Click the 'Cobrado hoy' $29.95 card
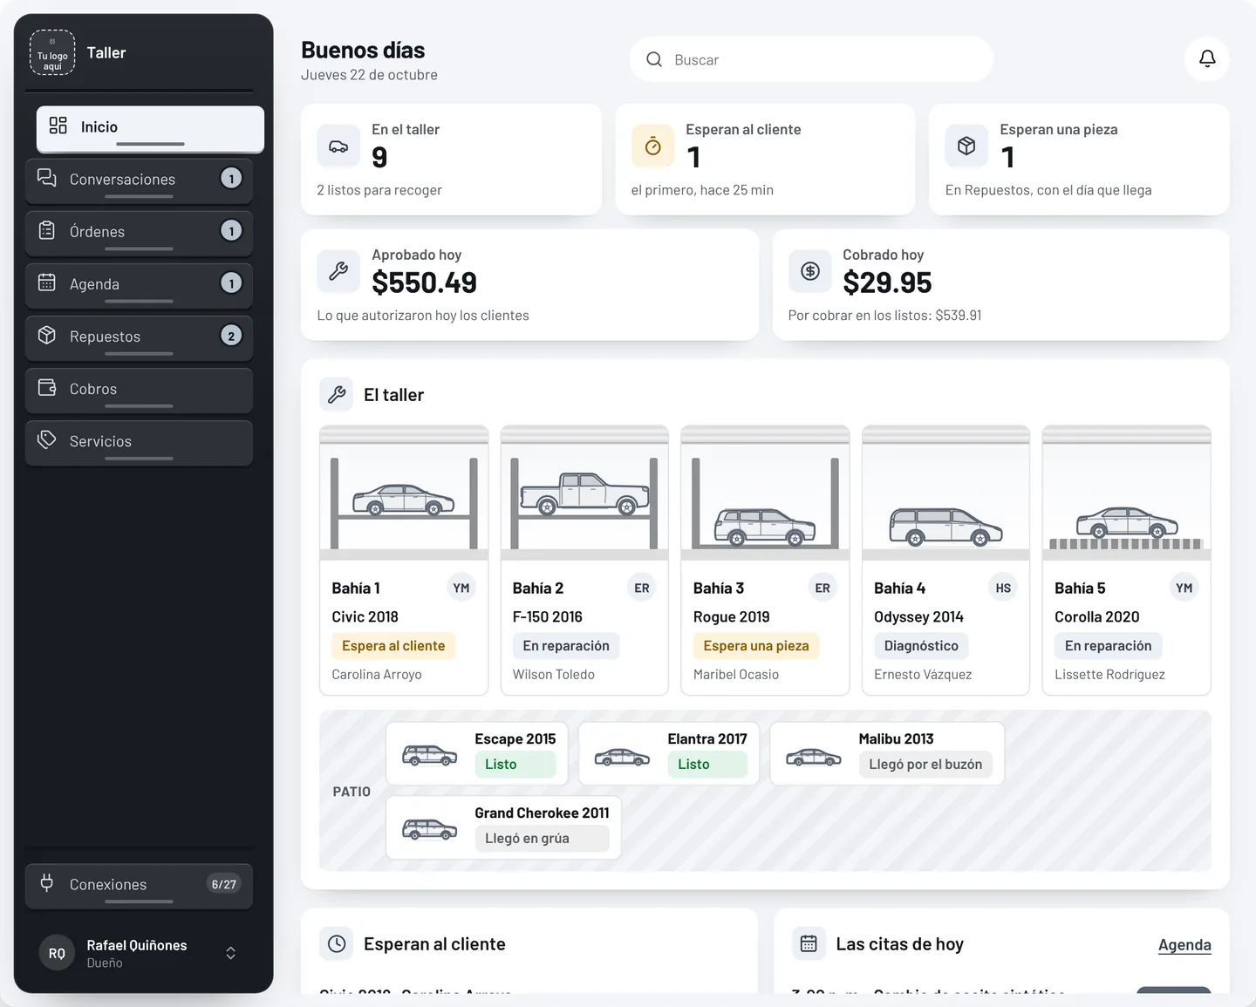Viewport: 1256px width, 1007px height. point(1001,284)
